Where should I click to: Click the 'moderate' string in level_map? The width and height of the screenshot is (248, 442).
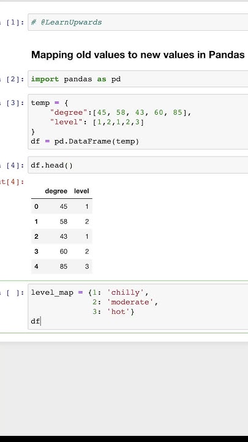(130, 302)
